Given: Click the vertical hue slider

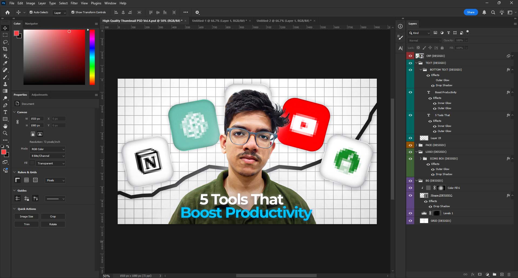Looking at the screenshot, I should tap(92, 57).
